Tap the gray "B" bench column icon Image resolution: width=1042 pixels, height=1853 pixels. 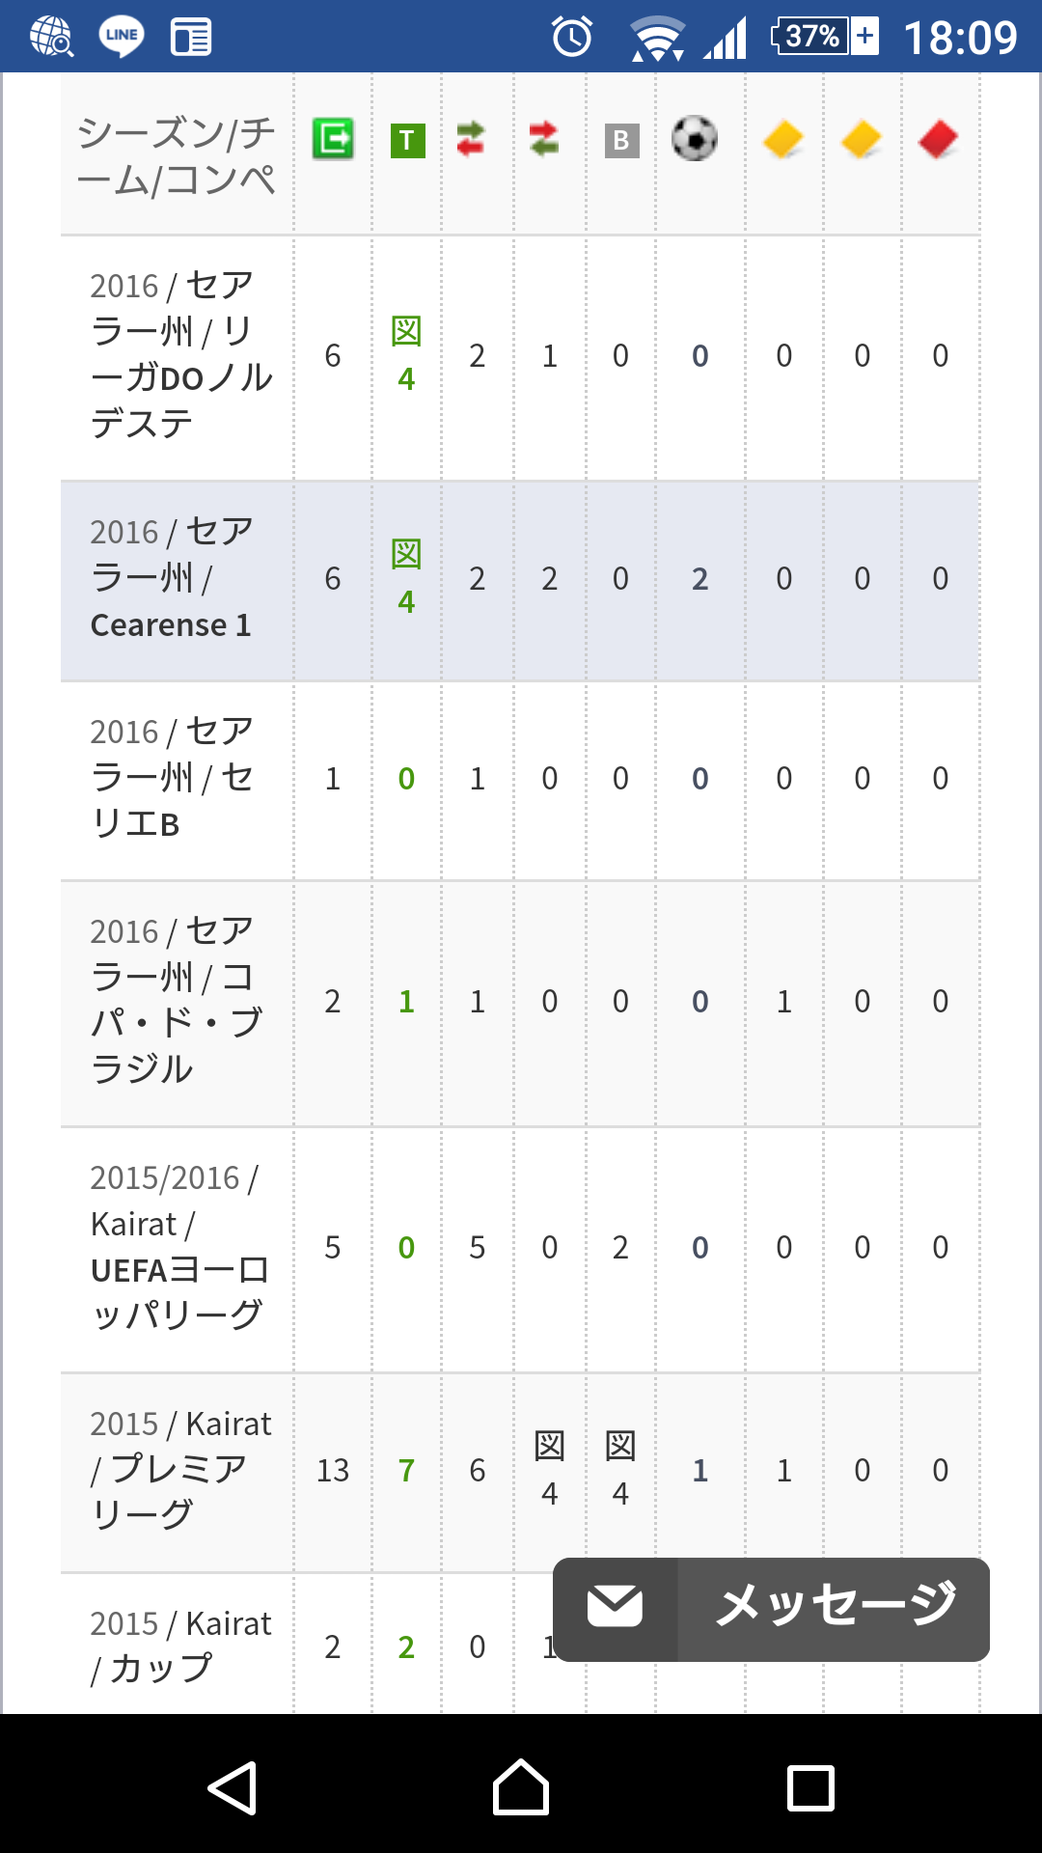tap(621, 140)
